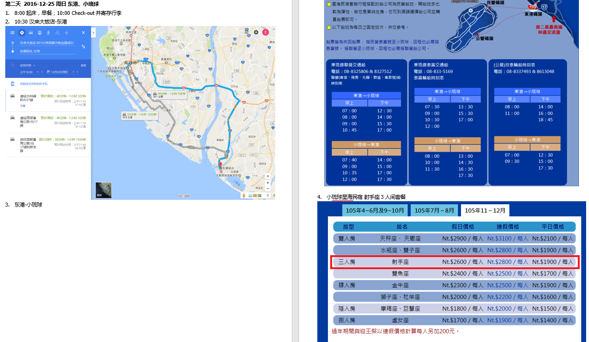This screenshot has width=589, height=342.
Task: Select walking travel mode
Action: (x=48, y=33)
